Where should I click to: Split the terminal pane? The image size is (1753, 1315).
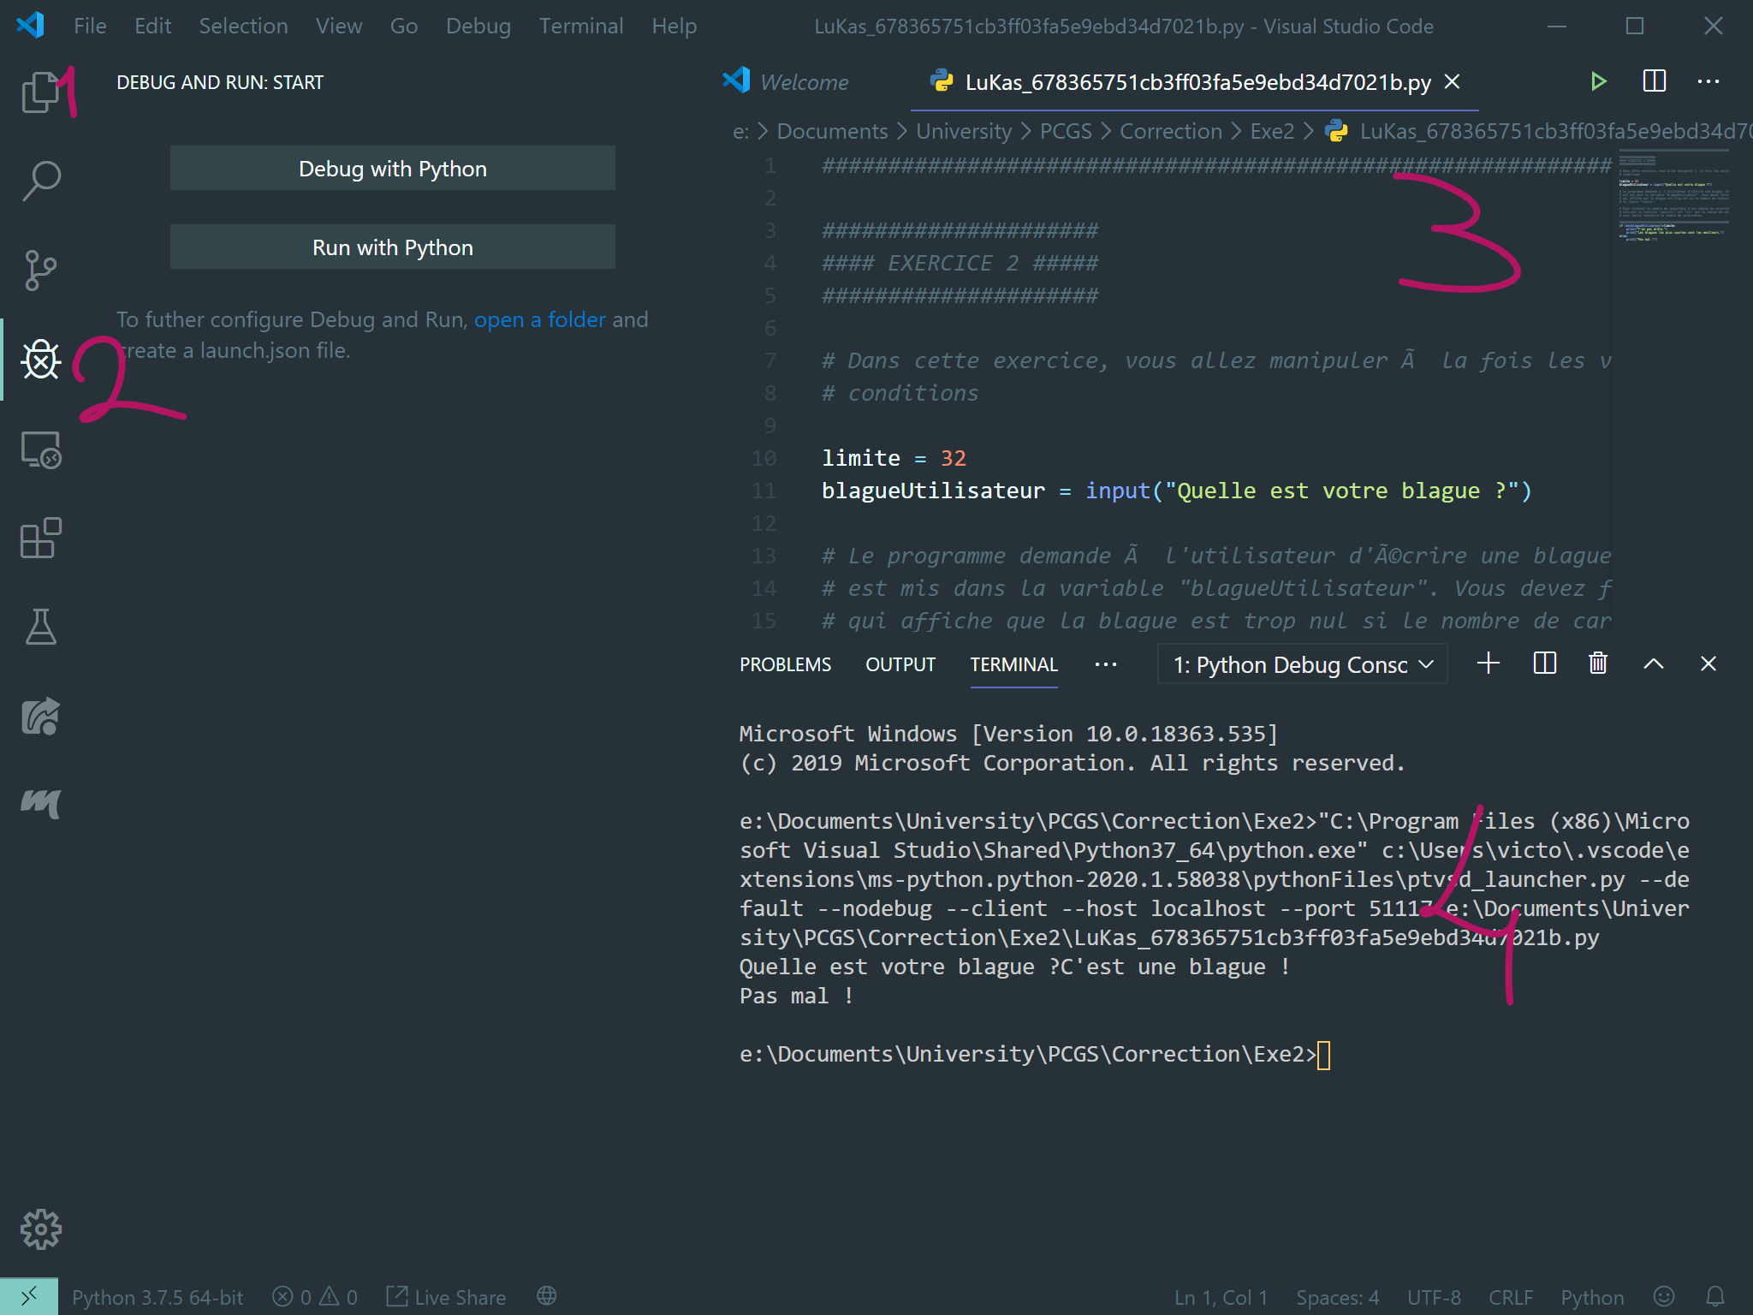coord(1544,664)
